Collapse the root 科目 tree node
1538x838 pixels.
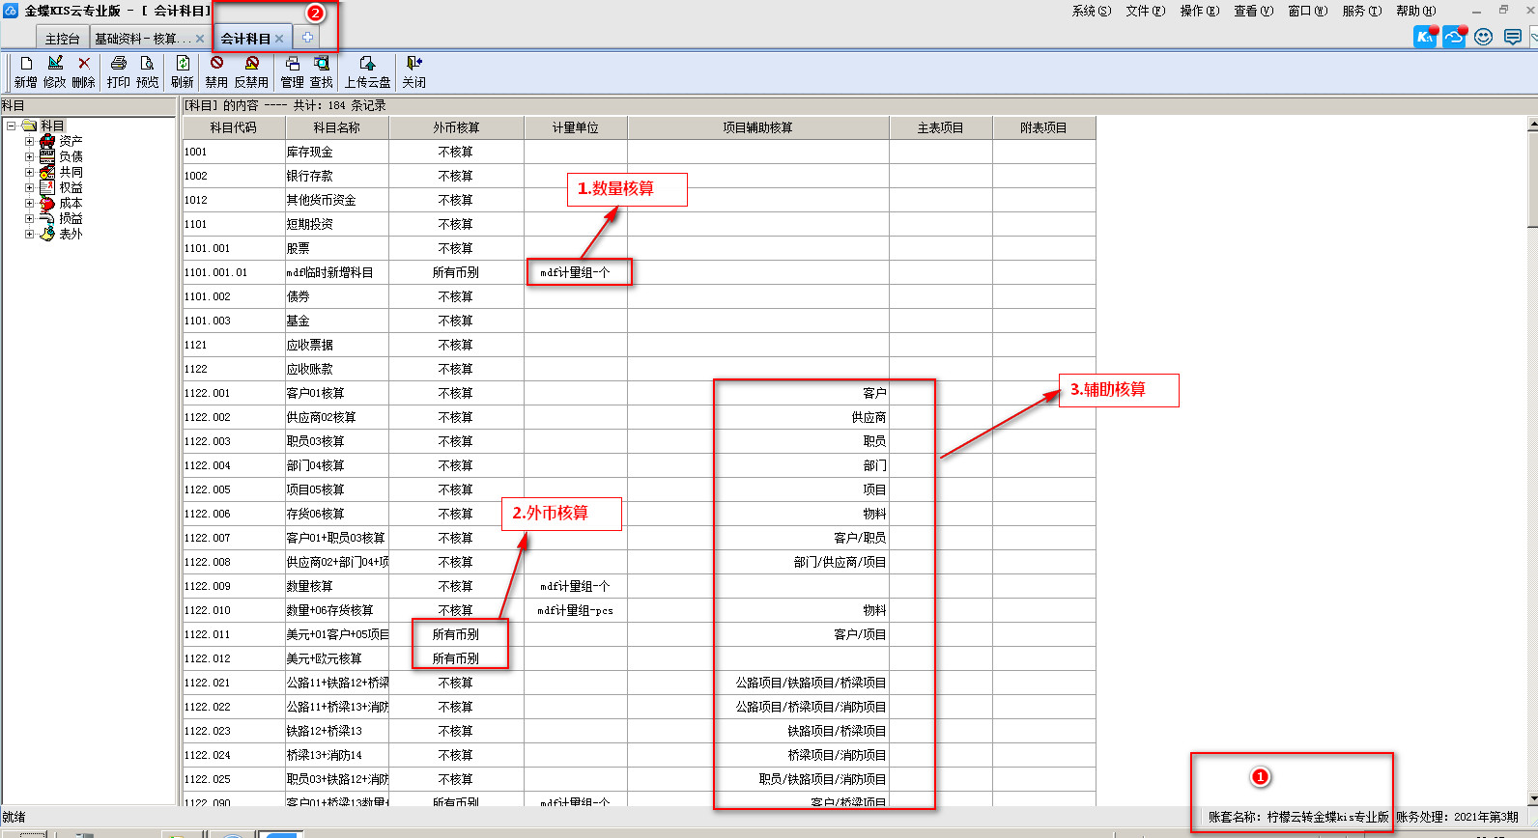(12, 126)
